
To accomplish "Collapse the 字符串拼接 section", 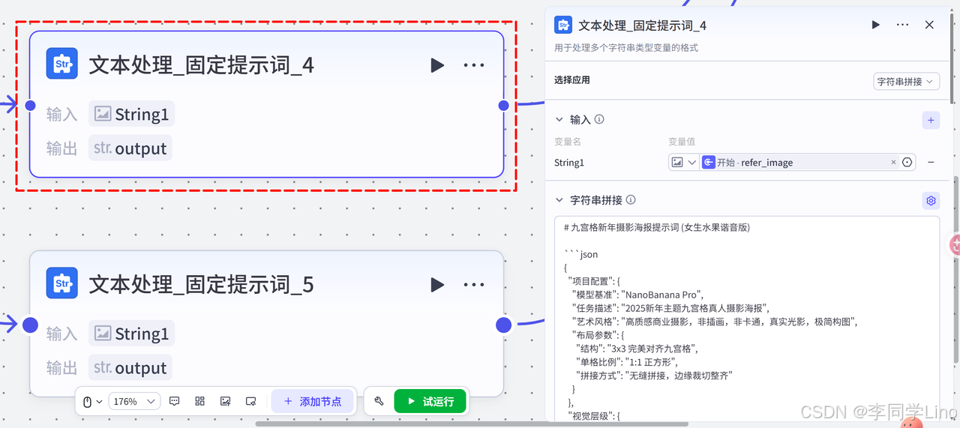I will coord(559,200).
